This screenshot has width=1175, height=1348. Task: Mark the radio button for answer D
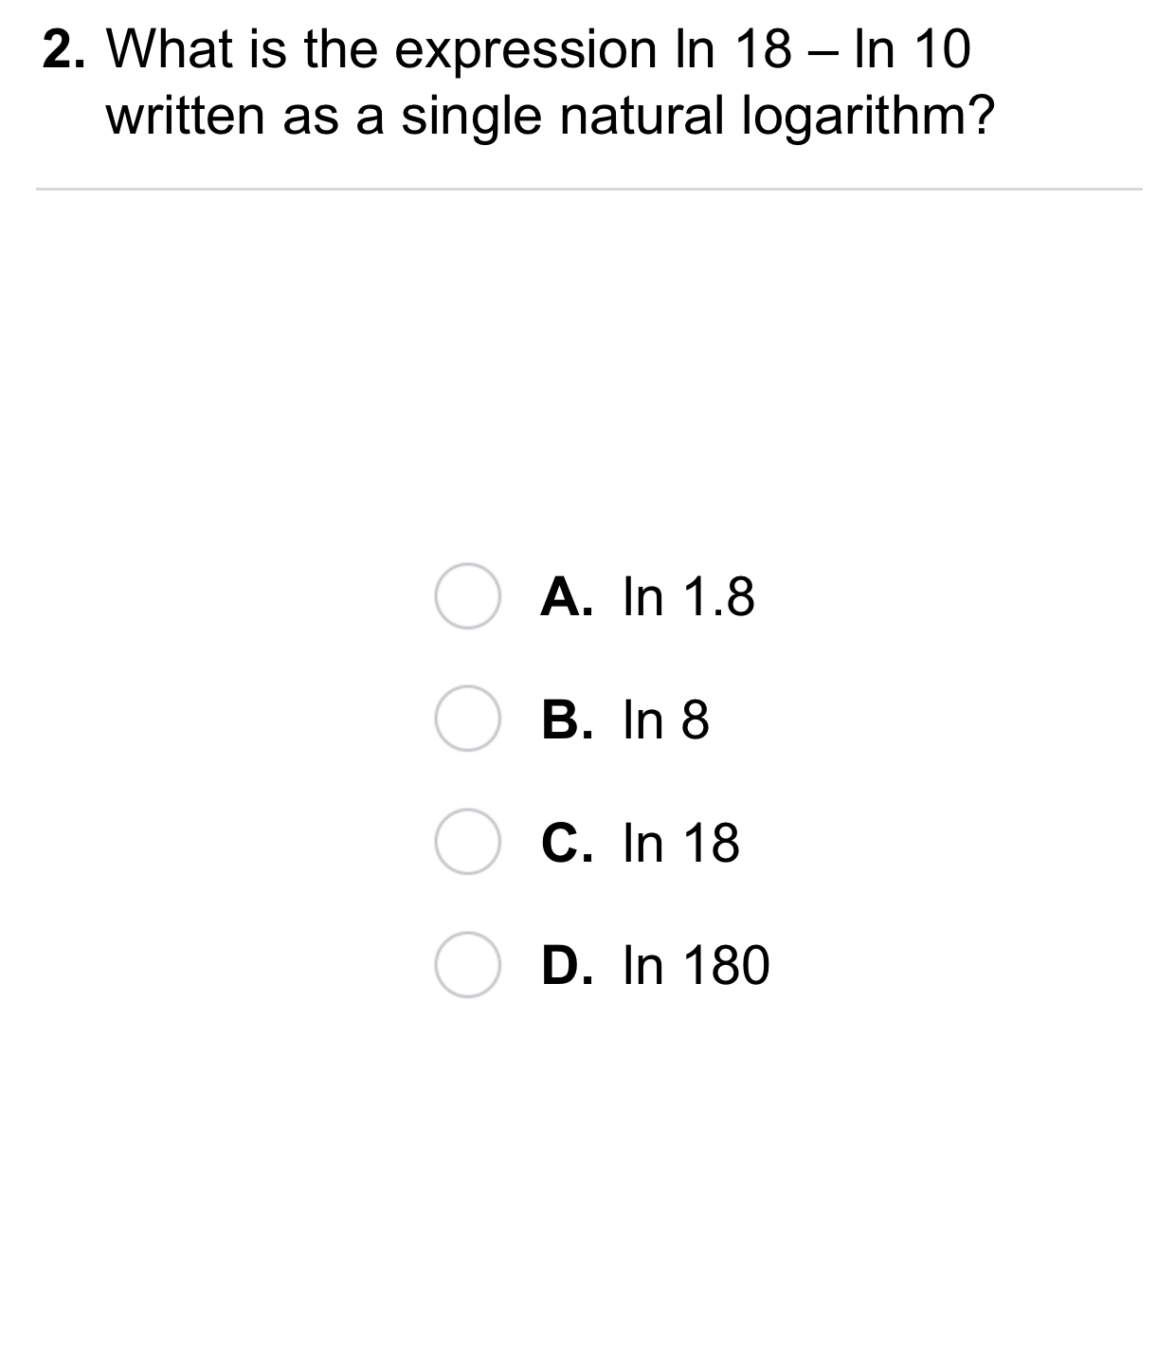467,965
